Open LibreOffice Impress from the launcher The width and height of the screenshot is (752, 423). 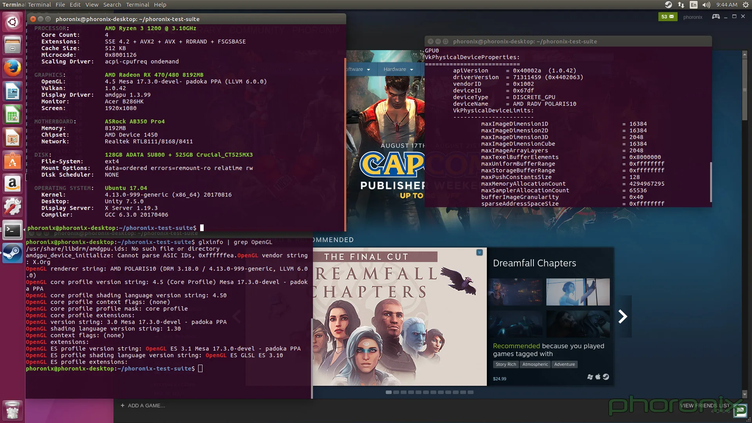point(13,138)
